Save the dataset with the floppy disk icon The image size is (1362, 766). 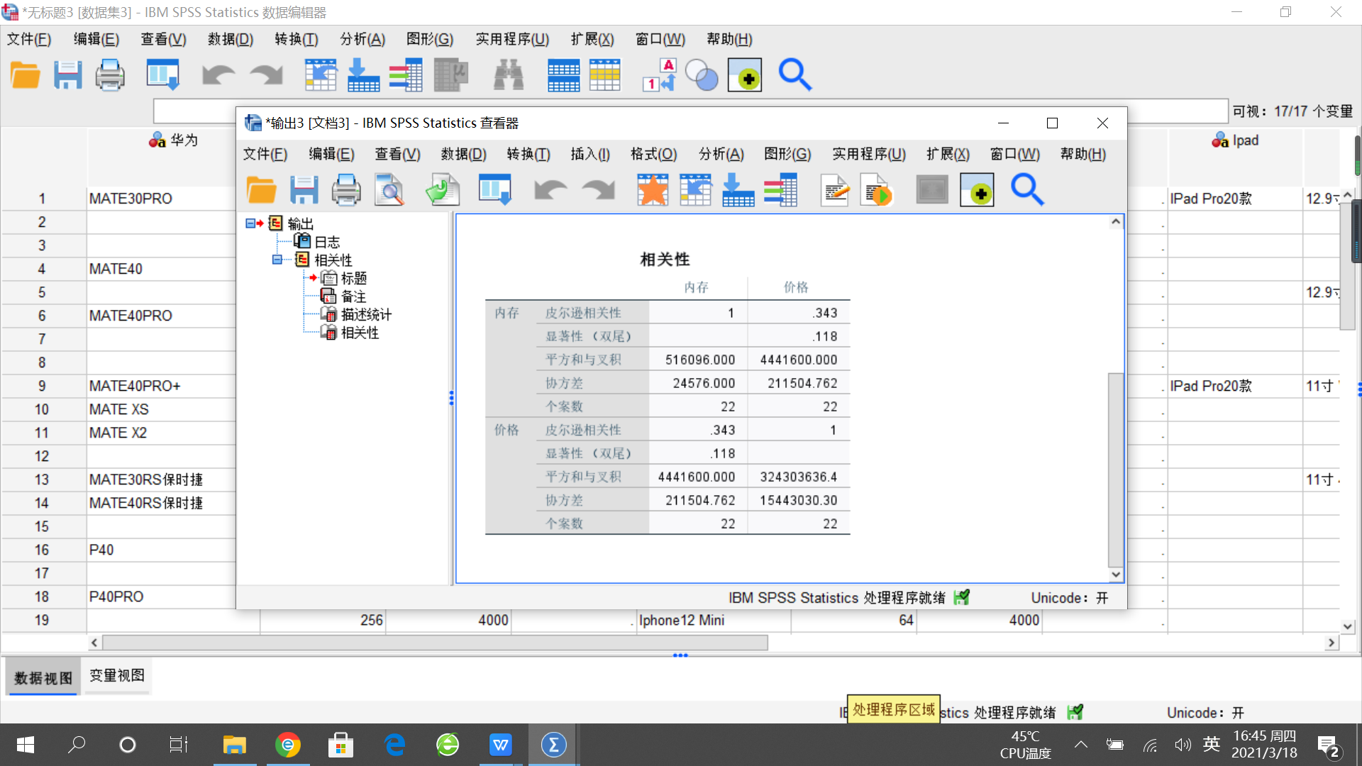coord(68,74)
